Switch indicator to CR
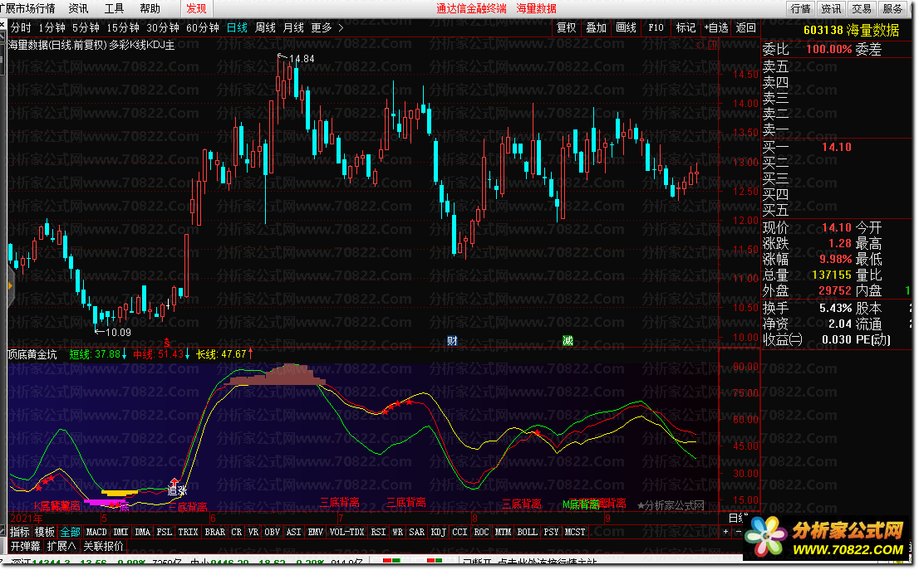Image resolution: width=919 pixels, height=570 pixels. [x=236, y=532]
